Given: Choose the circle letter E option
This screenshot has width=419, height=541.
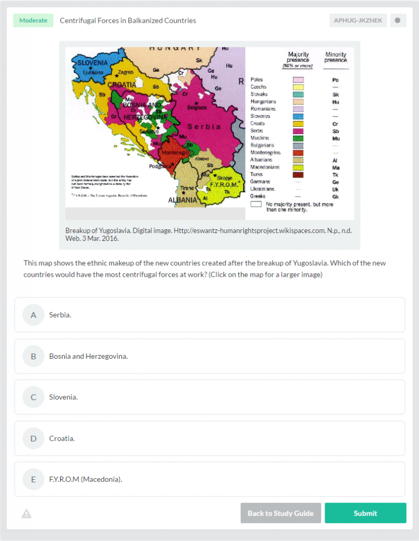Looking at the screenshot, I should (33, 479).
